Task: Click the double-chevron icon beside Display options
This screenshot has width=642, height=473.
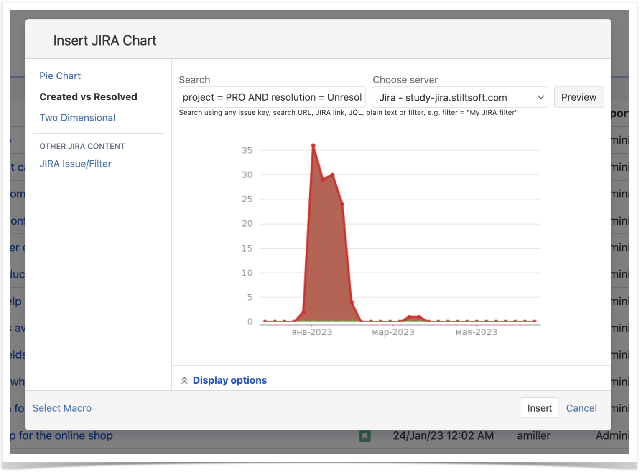Action: (x=185, y=380)
